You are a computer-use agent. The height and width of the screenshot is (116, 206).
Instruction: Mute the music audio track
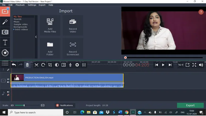pyautogui.click(x=8, y=92)
